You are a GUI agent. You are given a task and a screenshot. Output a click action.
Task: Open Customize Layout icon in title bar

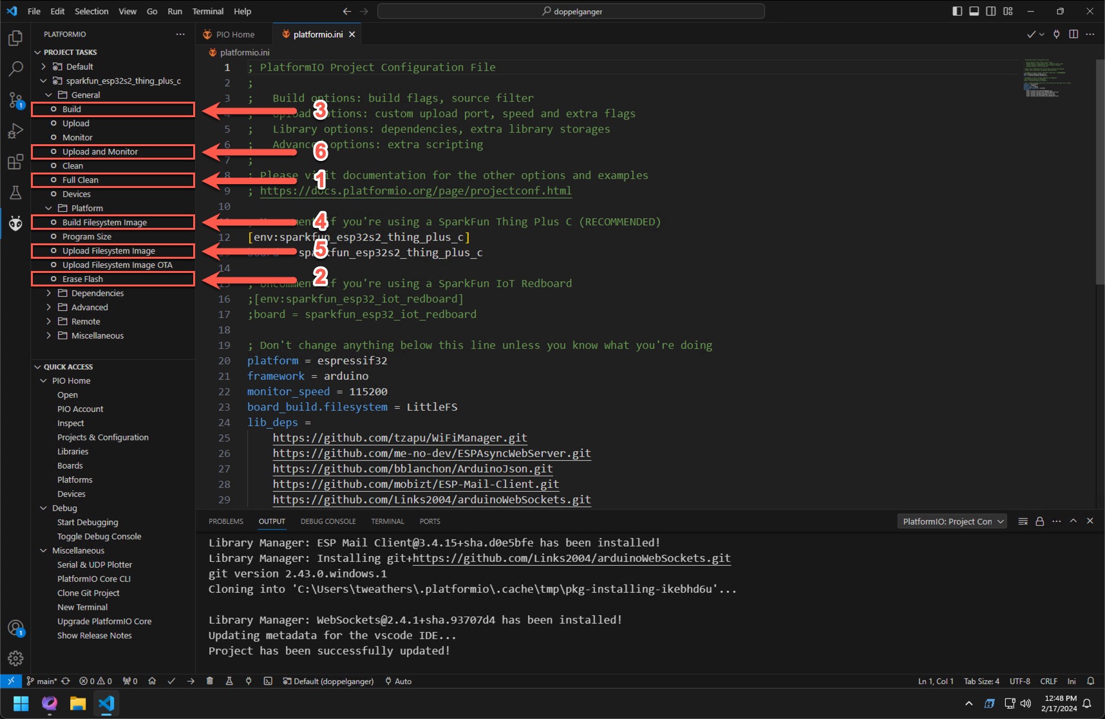coord(1008,11)
